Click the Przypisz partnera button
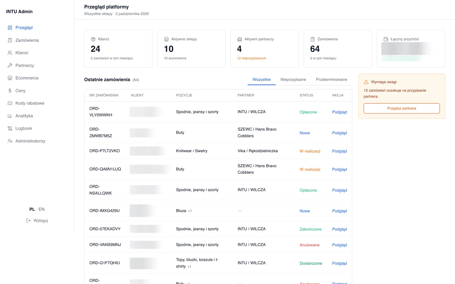The width and height of the screenshot is (455, 284). click(402, 108)
